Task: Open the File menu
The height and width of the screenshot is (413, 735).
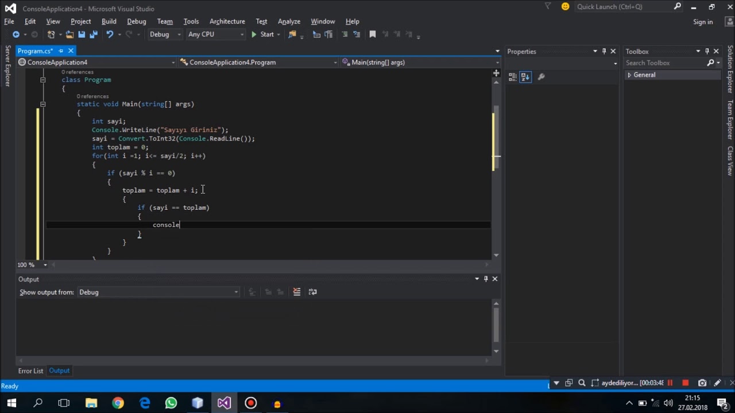Action: (x=9, y=21)
